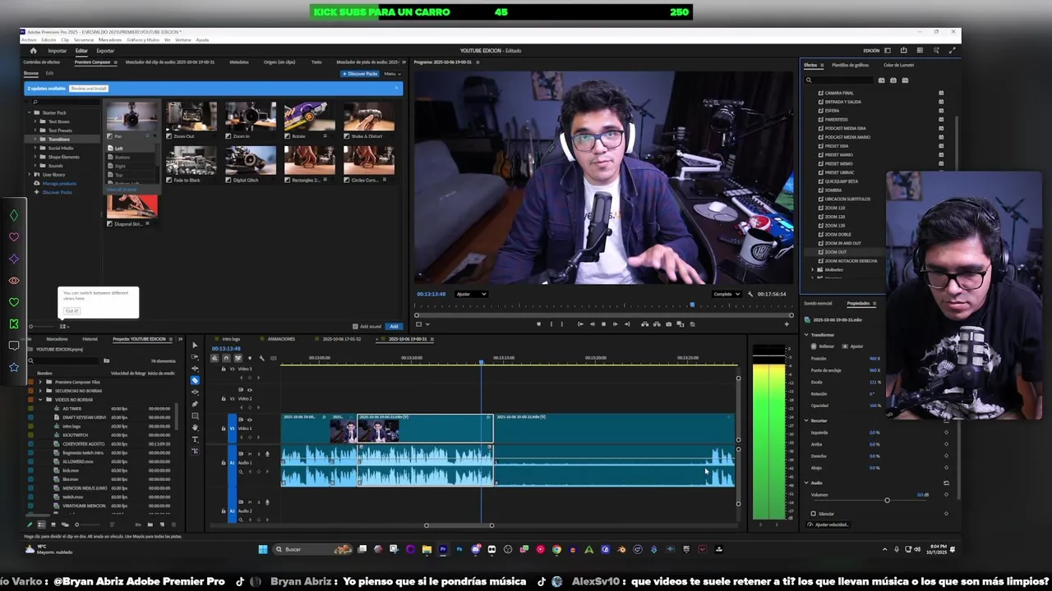Select the Type tool in the tools panel
1052x591 pixels.
195,439
